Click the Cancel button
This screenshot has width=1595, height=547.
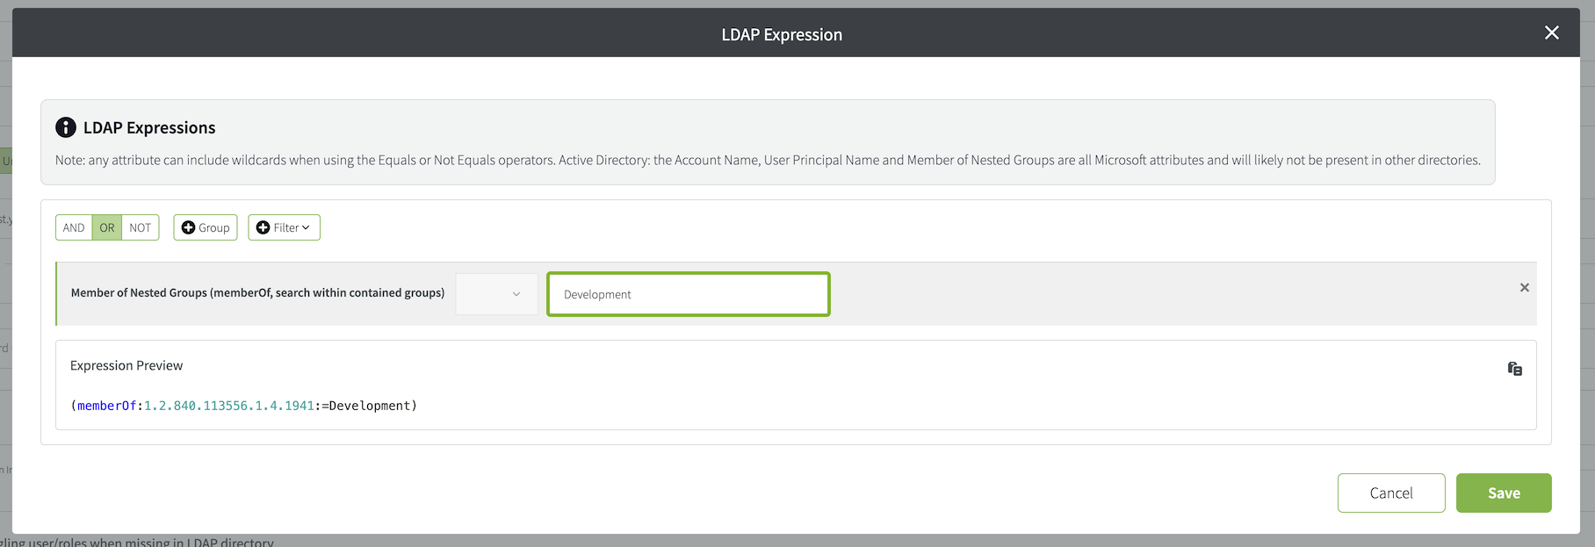pyautogui.click(x=1390, y=493)
